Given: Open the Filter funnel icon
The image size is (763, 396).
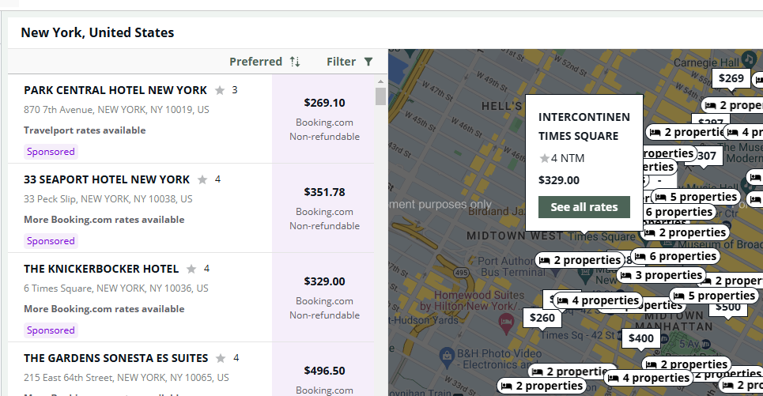Looking at the screenshot, I should 368,62.
